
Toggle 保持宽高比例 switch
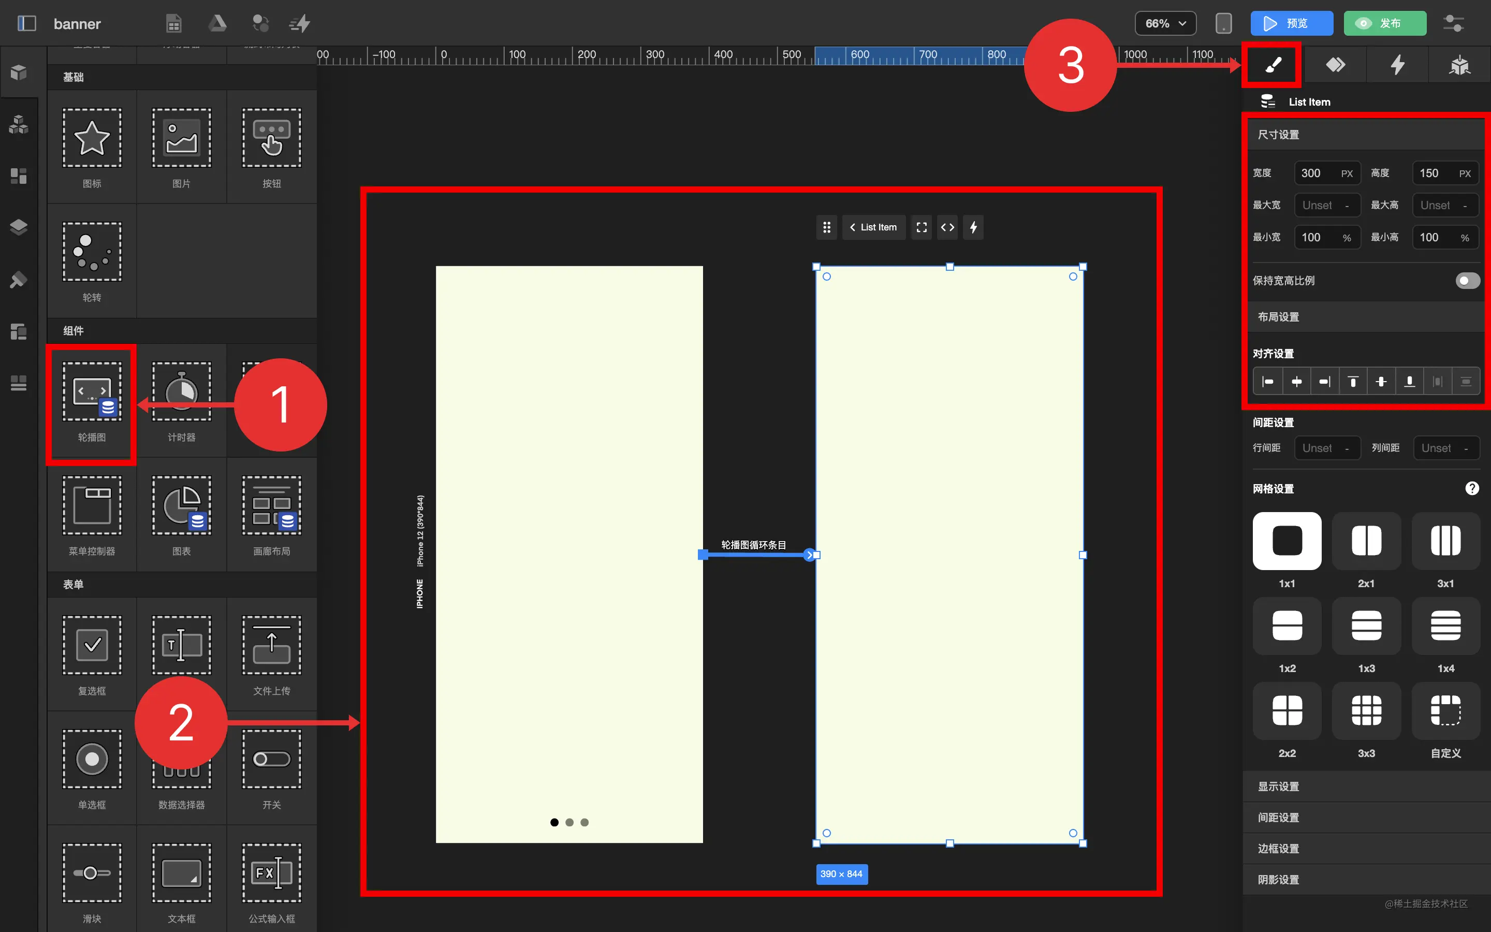click(x=1467, y=281)
